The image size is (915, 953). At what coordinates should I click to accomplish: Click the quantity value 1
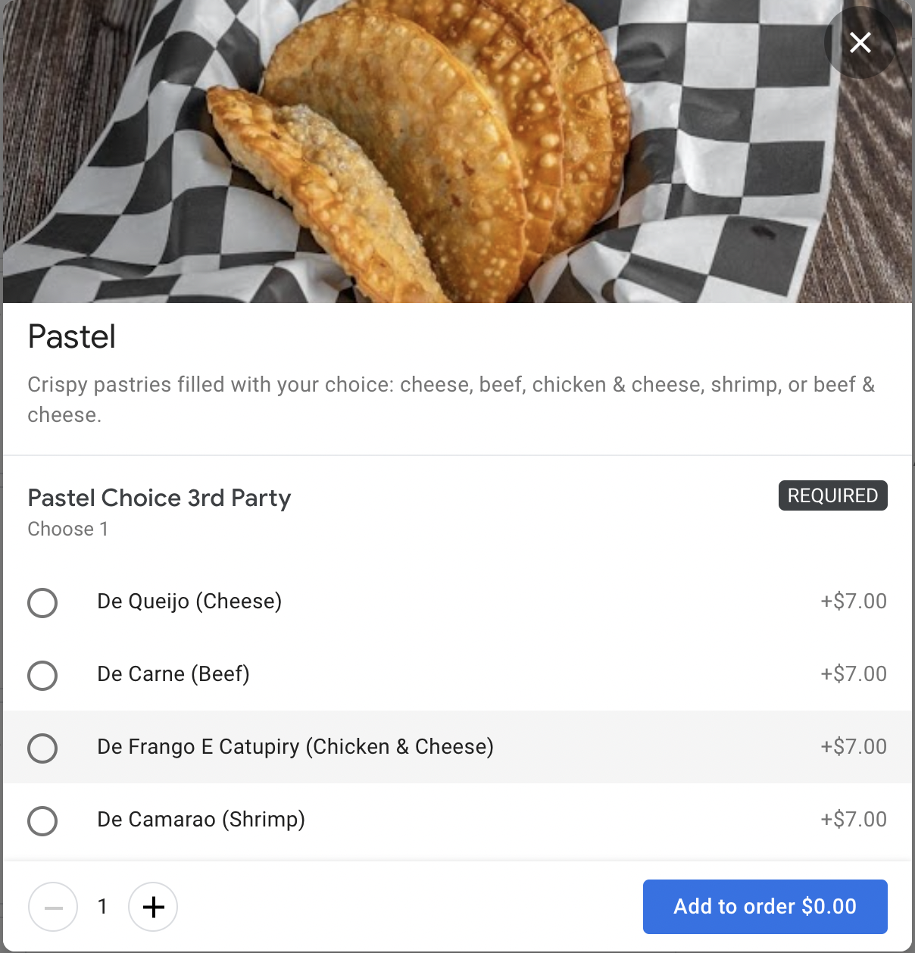102,906
